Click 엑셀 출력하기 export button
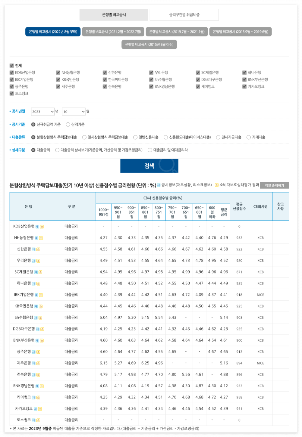This screenshot has height=437, width=302. 274,185
